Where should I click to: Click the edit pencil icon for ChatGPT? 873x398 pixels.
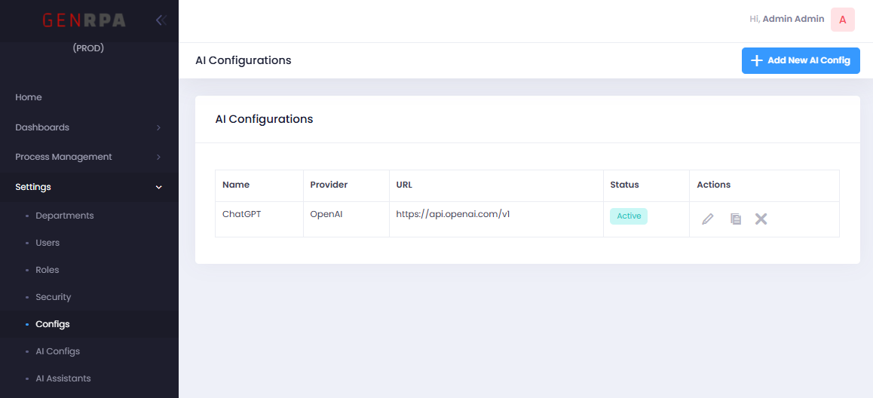point(707,219)
